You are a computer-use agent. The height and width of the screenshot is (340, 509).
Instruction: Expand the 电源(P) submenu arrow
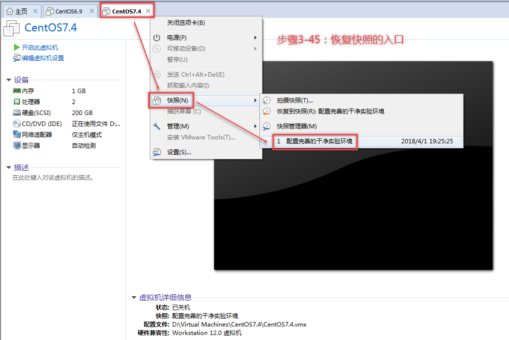click(255, 37)
